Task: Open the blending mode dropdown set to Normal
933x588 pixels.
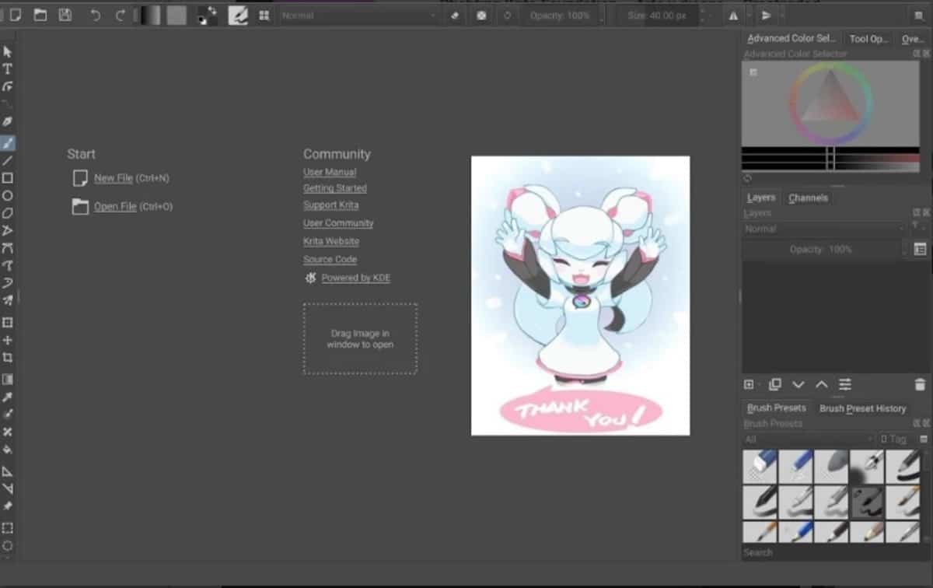Action: tap(358, 14)
